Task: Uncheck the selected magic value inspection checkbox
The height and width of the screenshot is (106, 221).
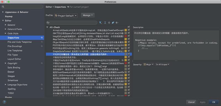Action: pyautogui.click(x=129, y=54)
